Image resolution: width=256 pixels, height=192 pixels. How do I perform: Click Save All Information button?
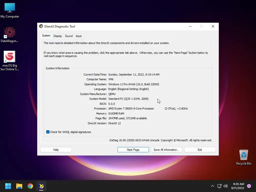(x=166, y=150)
